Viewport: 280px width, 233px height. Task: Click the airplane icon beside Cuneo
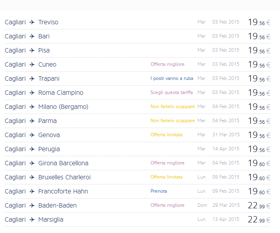(x=32, y=65)
